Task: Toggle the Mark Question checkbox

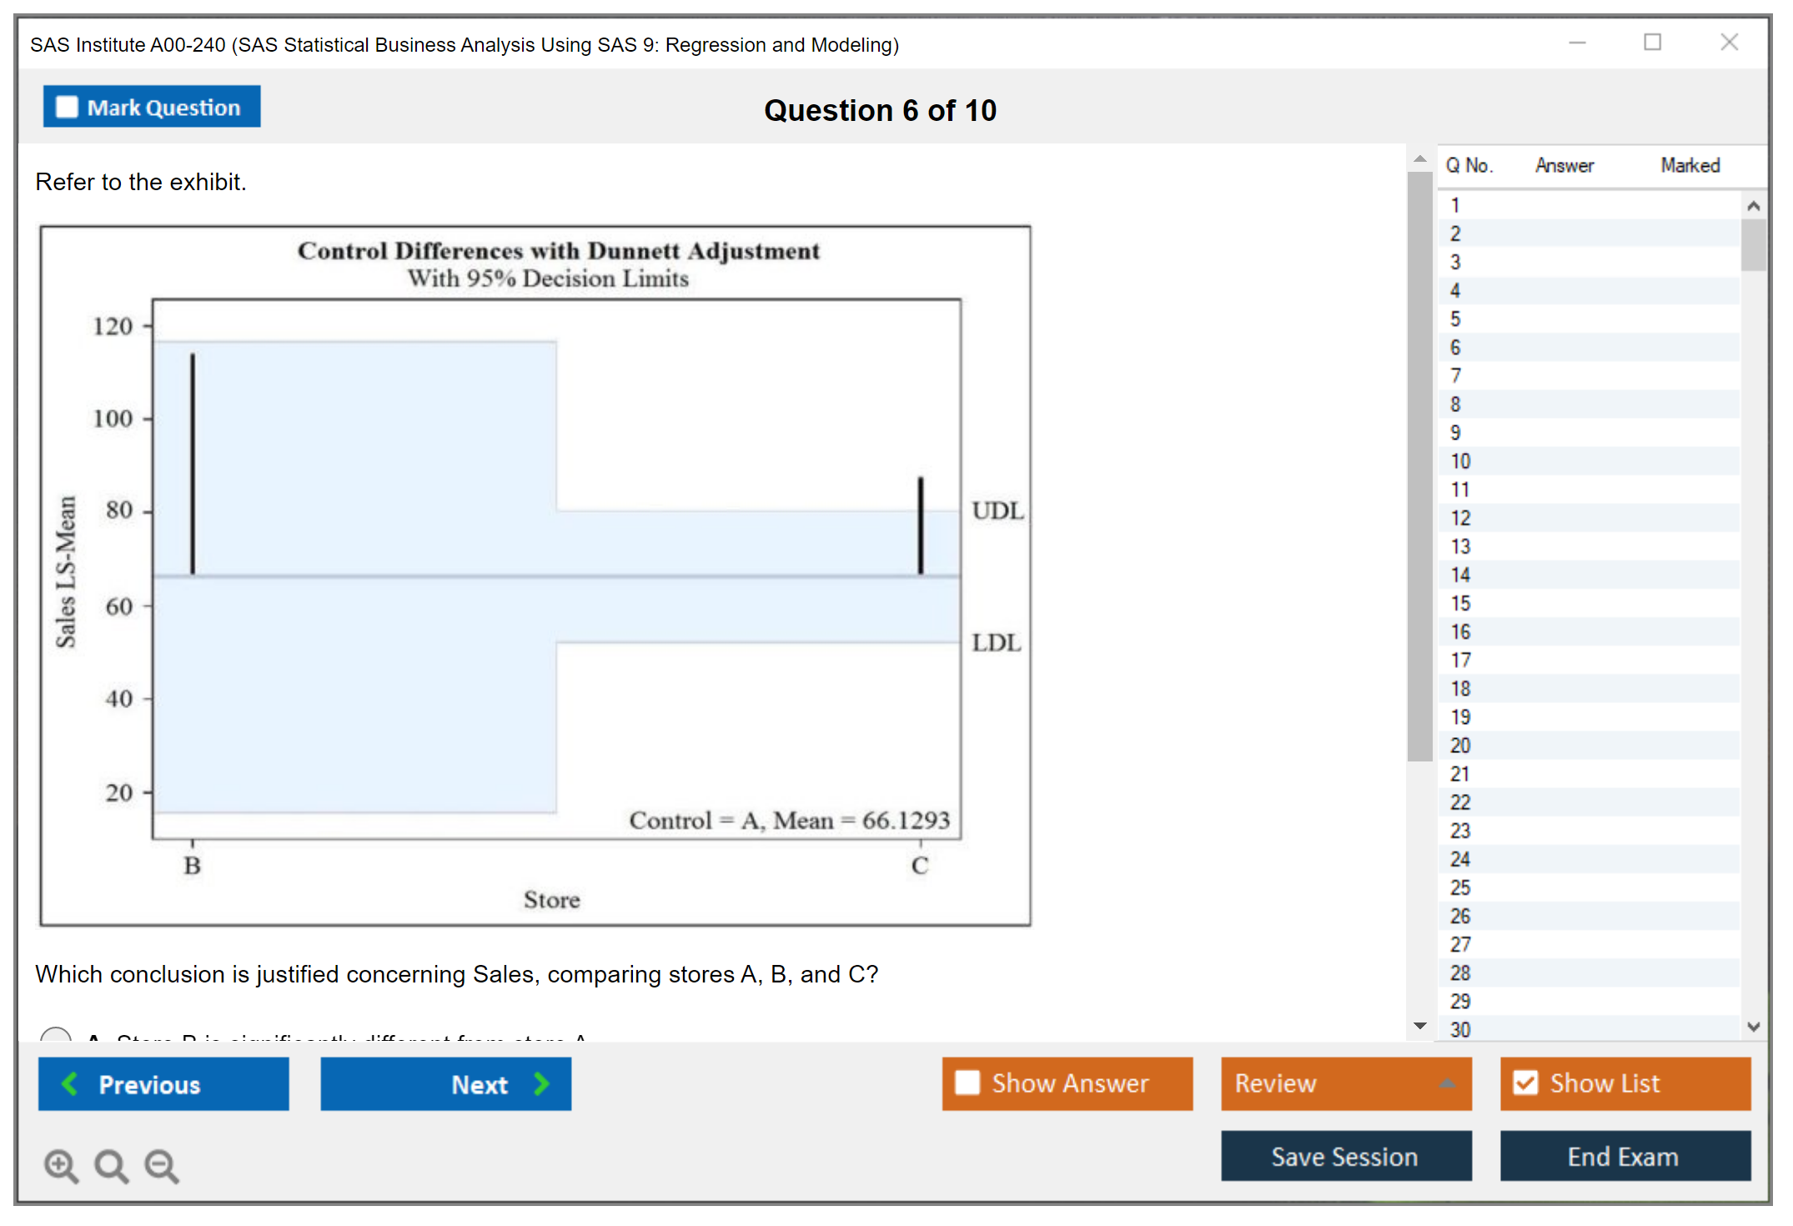Action: (x=67, y=108)
